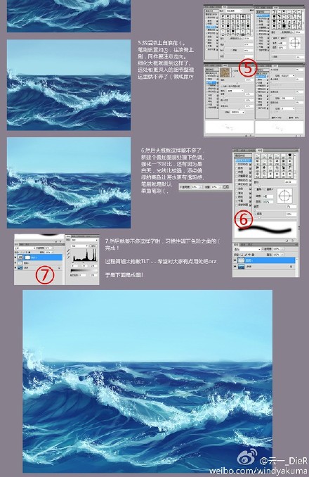The height and width of the screenshot is (477, 309).
Task: Click the brush tip scrollbar down arrow in step 6
Action: pos(295,177)
